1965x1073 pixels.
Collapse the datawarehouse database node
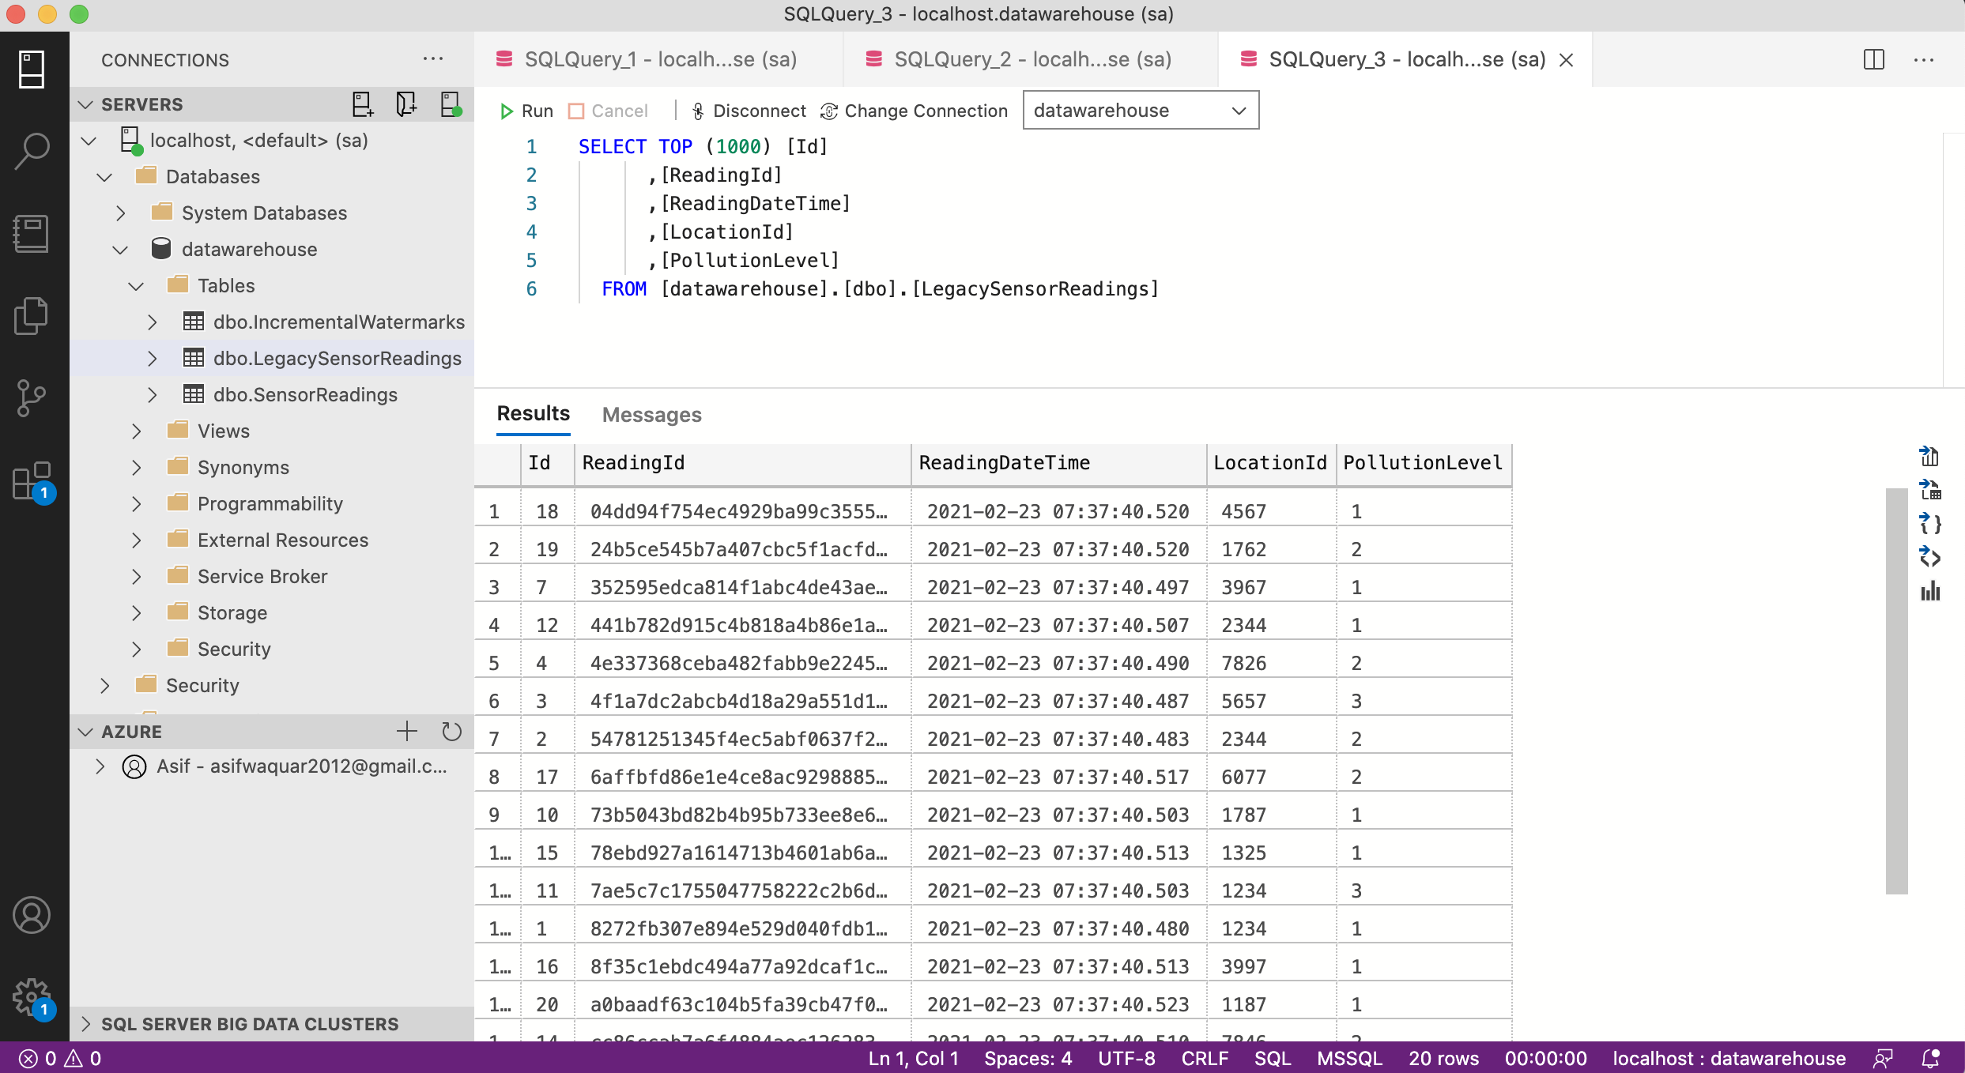tap(120, 249)
